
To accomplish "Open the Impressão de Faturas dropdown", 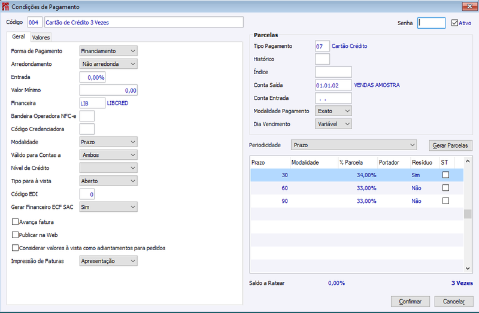I will pyautogui.click(x=108, y=261).
